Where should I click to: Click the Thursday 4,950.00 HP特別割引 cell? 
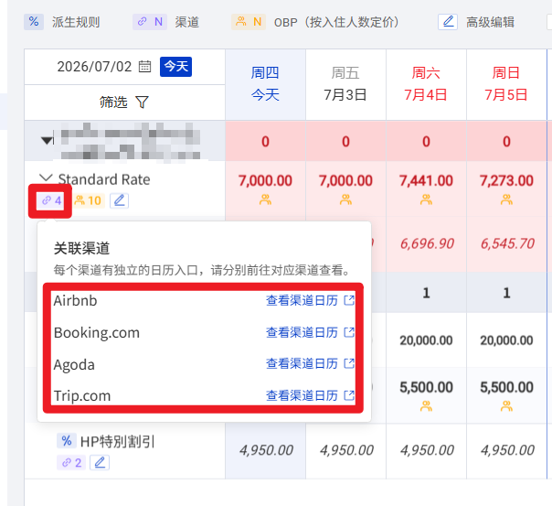coord(266,450)
